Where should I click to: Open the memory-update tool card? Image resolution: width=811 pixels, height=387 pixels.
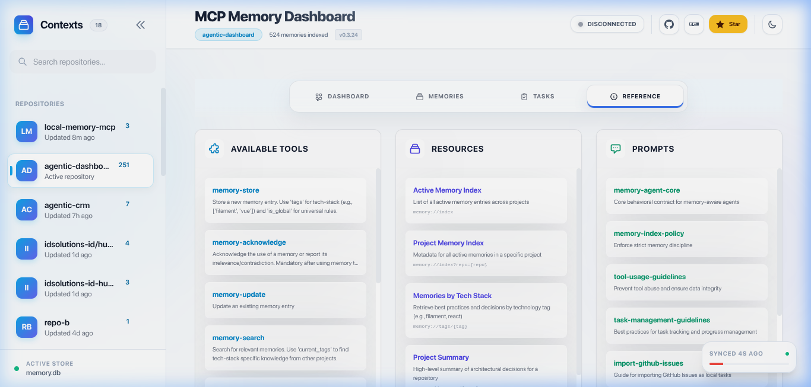click(286, 300)
